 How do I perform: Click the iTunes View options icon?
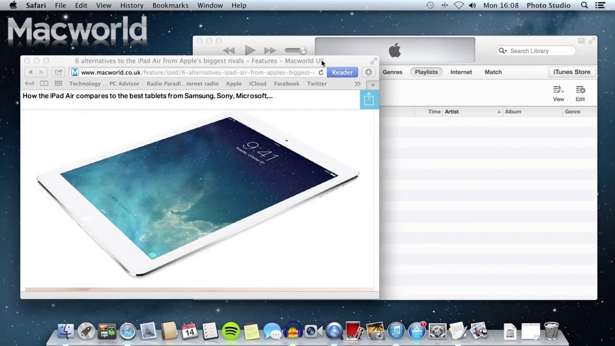558,93
